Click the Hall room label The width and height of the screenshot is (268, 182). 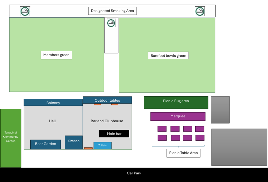pos(52,121)
